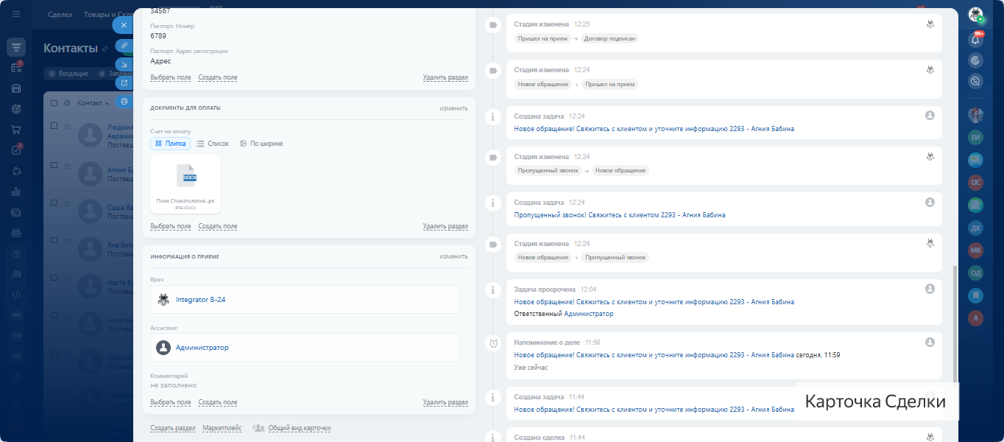Image resolution: width=1004 pixels, height=442 pixels.
Task: Open the grid settings gear in contacts header
Action: coord(67,103)
